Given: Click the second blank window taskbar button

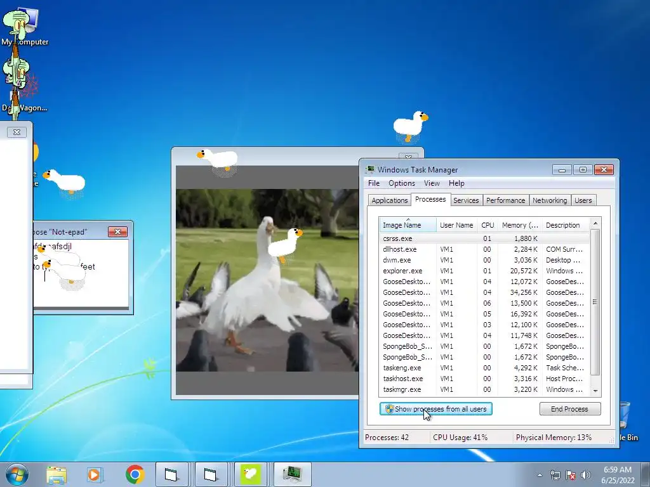Looking at the screenshot, I should 211,474.
